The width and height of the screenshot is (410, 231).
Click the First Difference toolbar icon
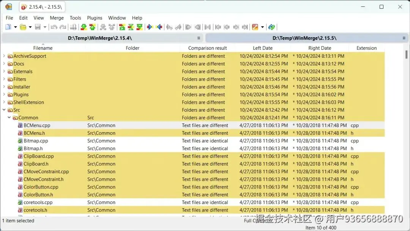(x=122, y=27)
